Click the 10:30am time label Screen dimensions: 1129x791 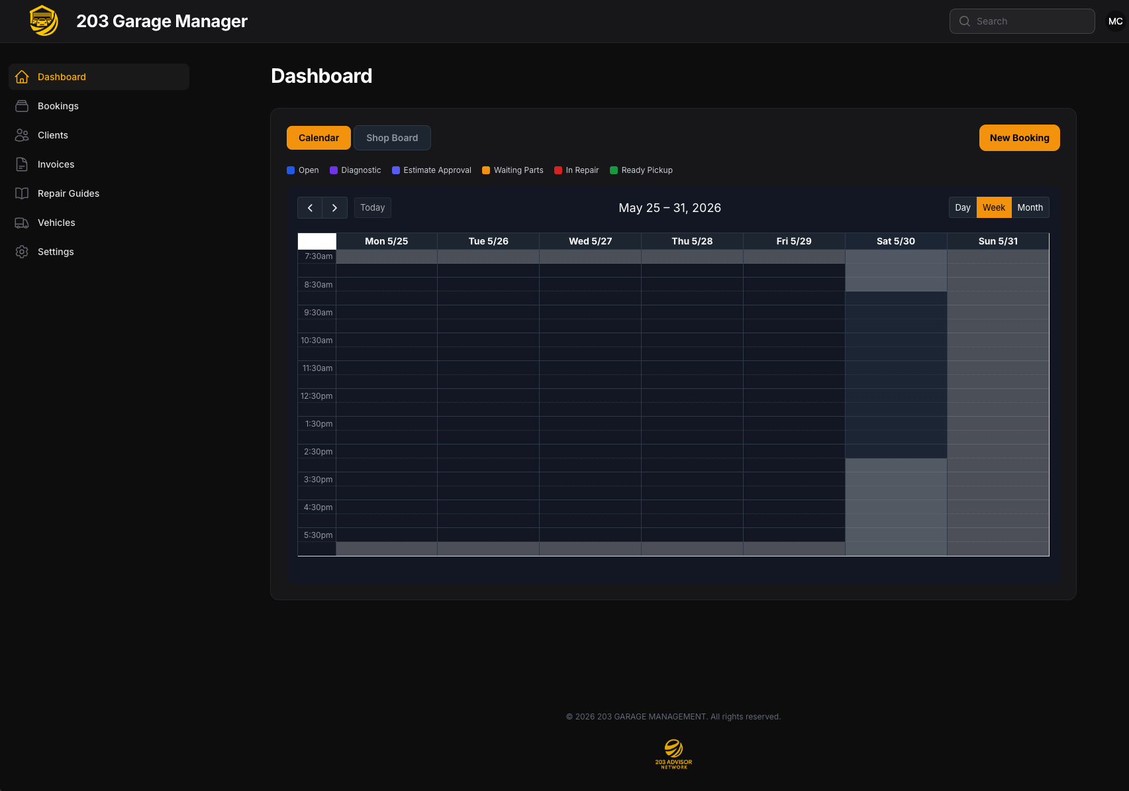pos(317,341)
